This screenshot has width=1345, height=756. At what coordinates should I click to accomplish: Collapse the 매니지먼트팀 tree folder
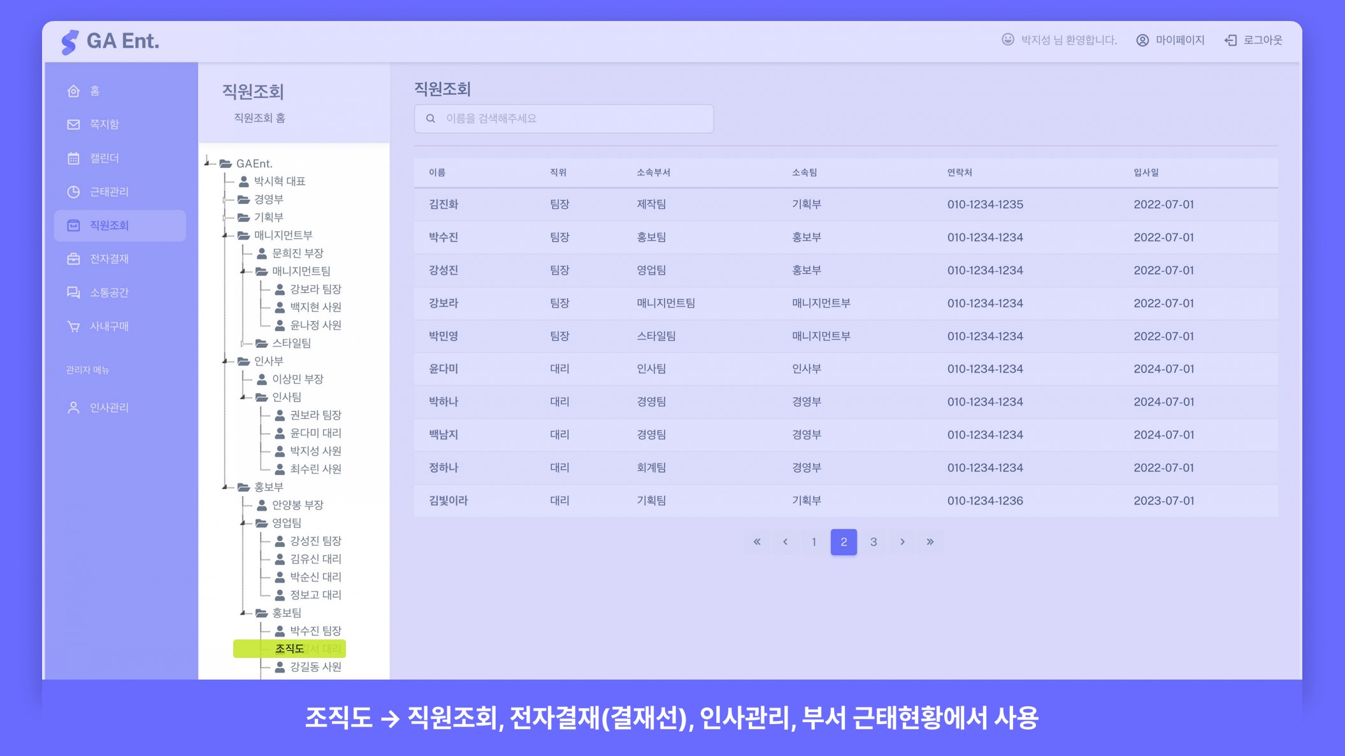point(243,271)
